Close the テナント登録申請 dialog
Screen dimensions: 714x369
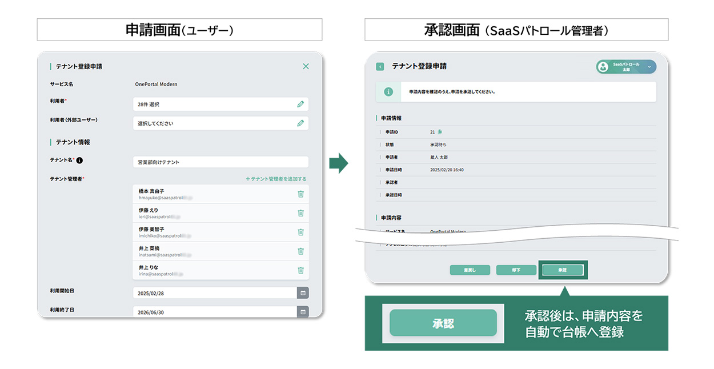[x=306, y=66]
